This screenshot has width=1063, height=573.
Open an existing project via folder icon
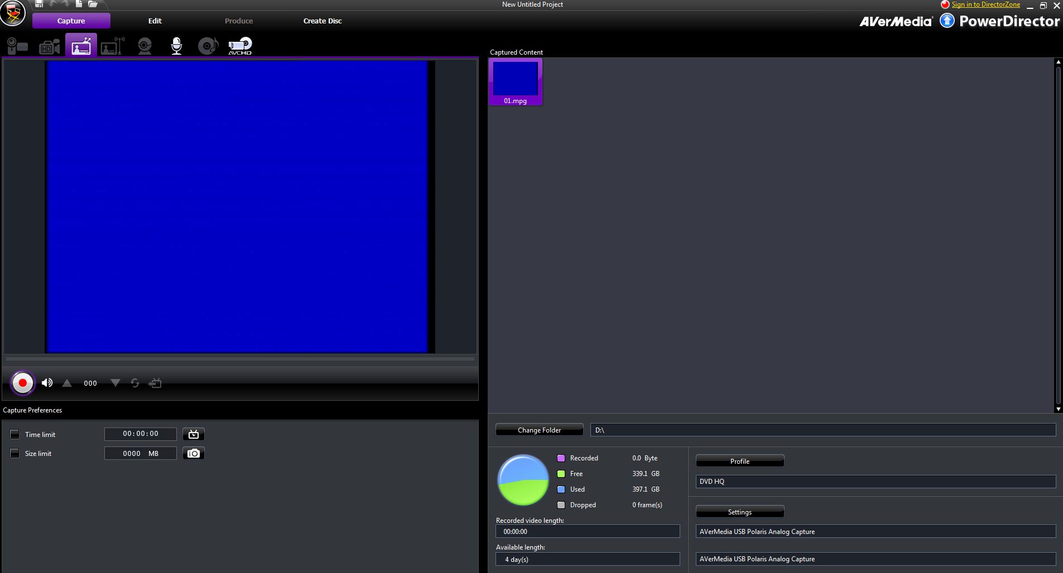pos(93,4)
